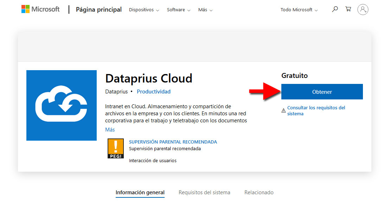Screen dimensions: 390x208
Task: Go to Página principal
Action: (x=99, y=10)
